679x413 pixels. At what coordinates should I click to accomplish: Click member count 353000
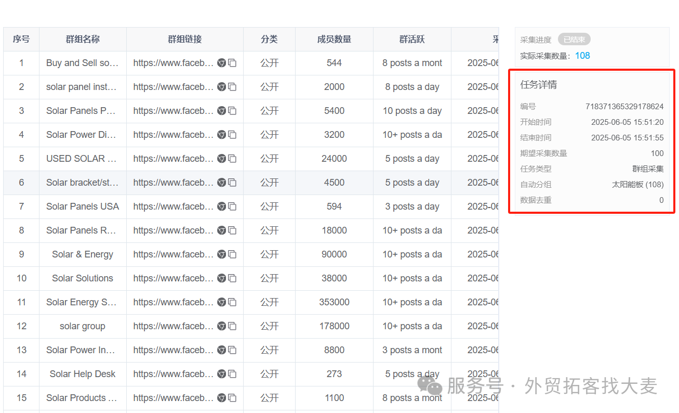pos(335,302)
